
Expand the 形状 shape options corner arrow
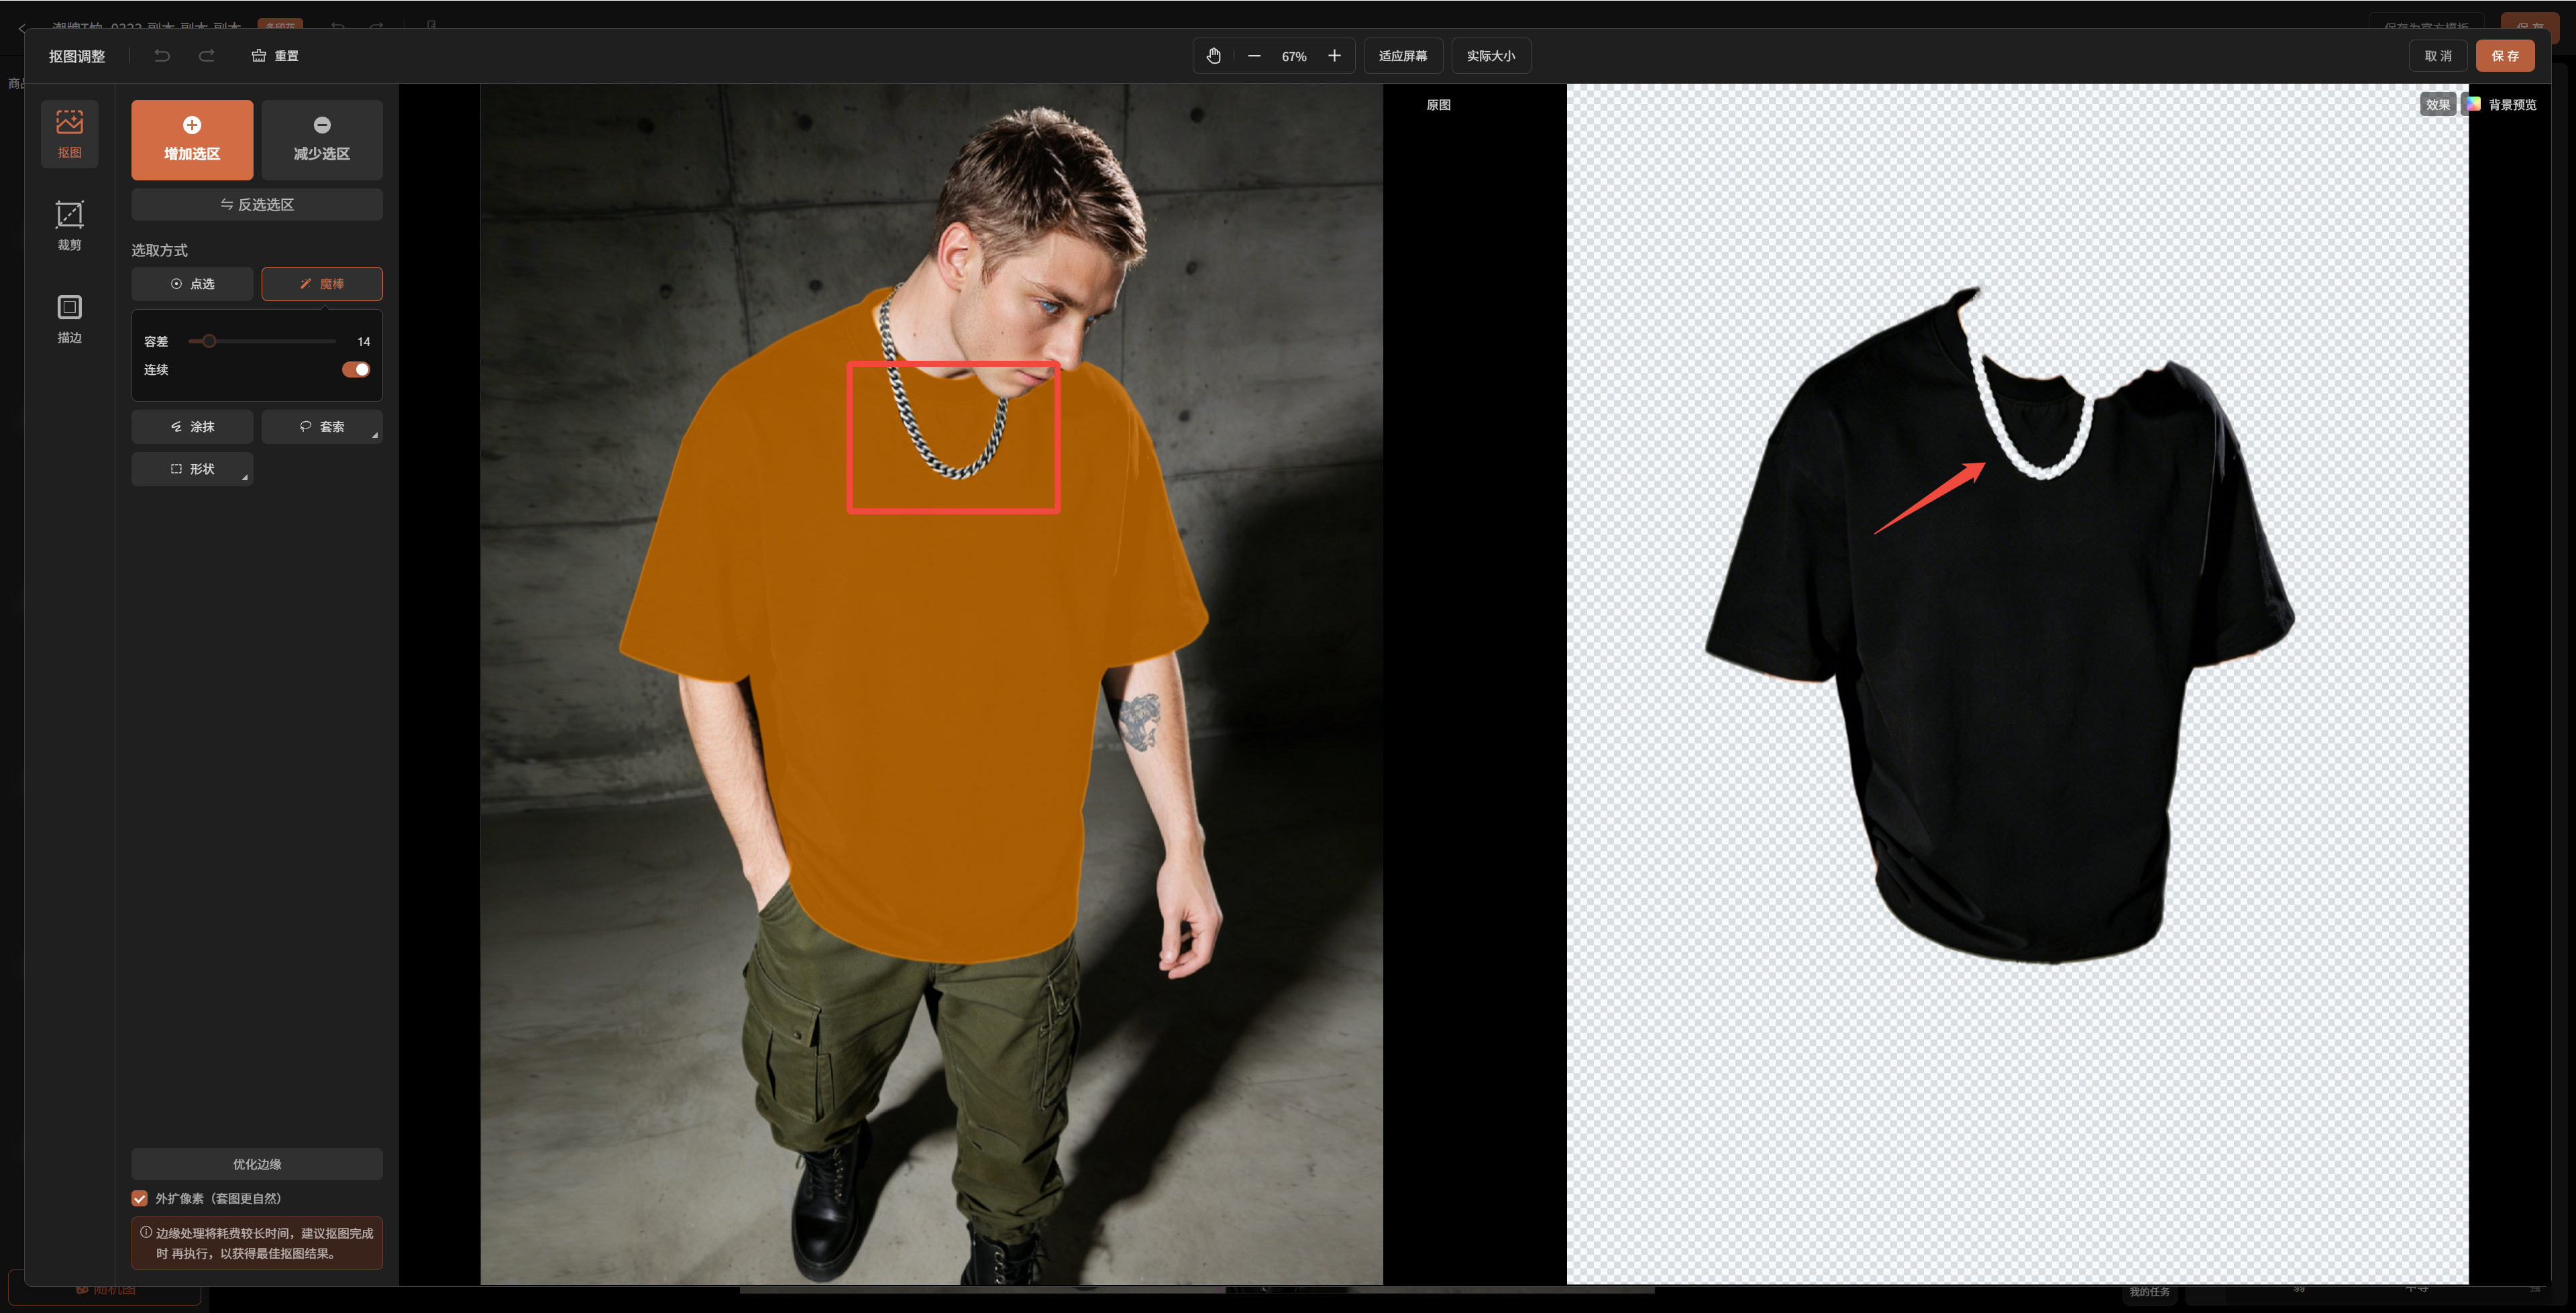click(245, 478)
